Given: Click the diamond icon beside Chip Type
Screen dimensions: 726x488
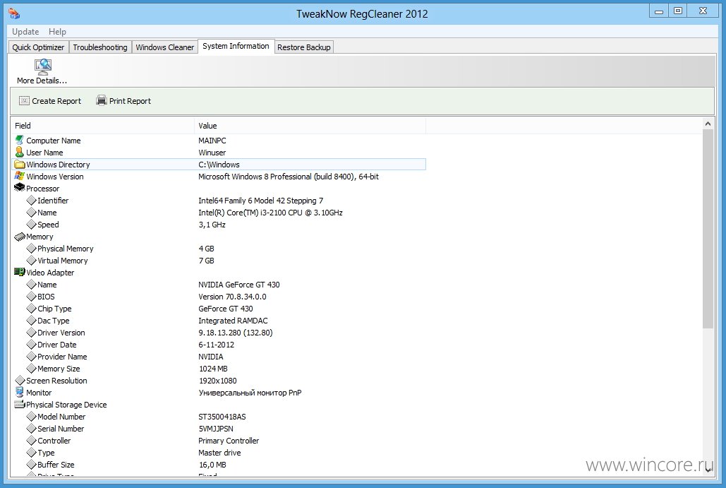Looking at the screenshot, I should pos(31,309).
